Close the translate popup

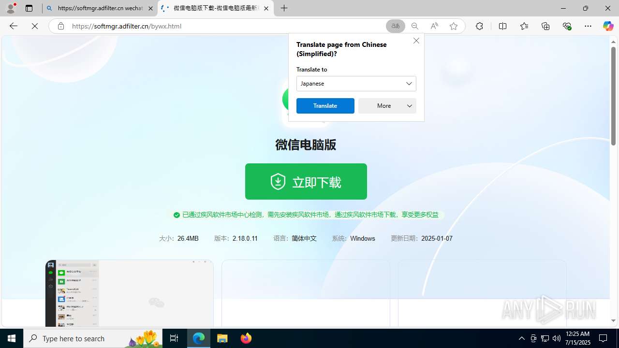click(416, 41)
